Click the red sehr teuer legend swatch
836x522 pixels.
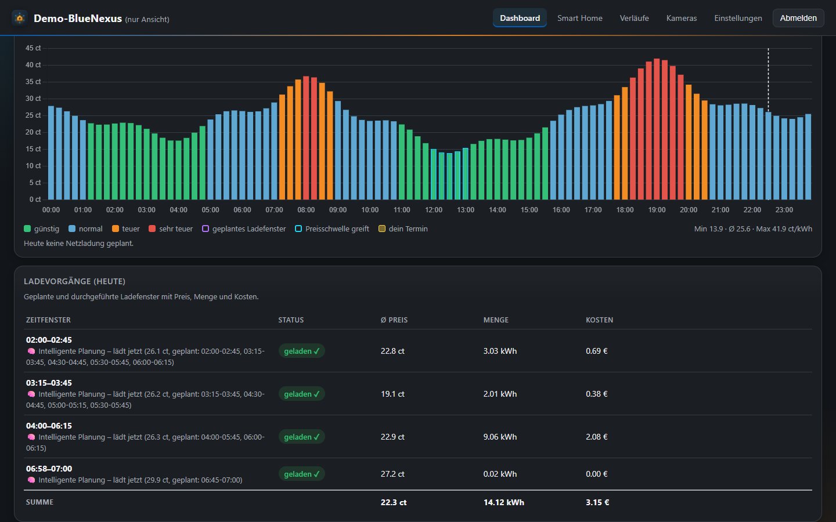point(152,229)
